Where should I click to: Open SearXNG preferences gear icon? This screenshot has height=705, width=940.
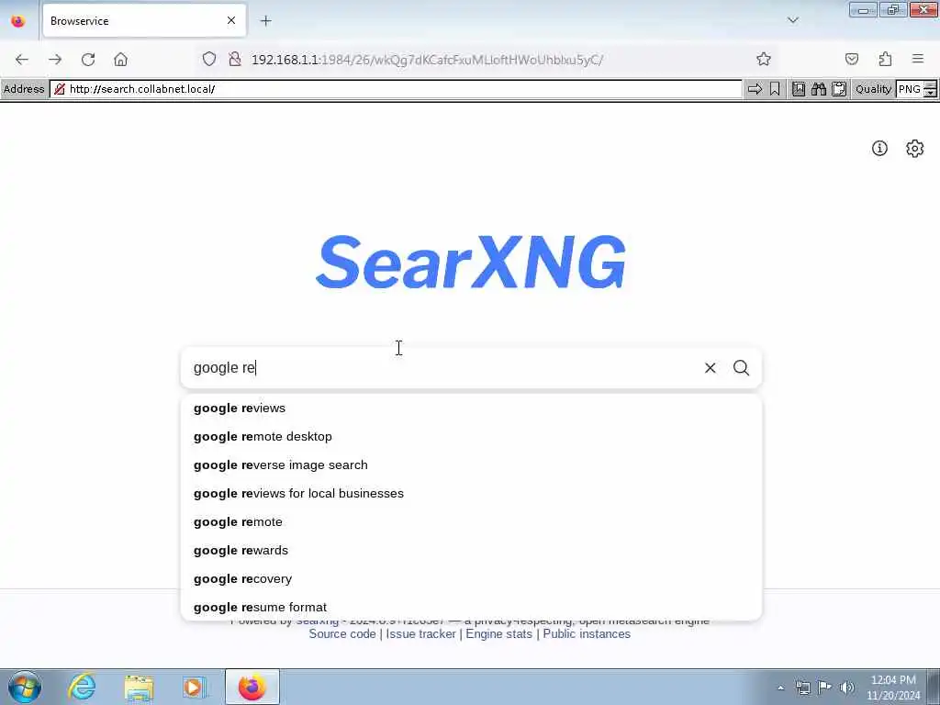pos(915,148)
